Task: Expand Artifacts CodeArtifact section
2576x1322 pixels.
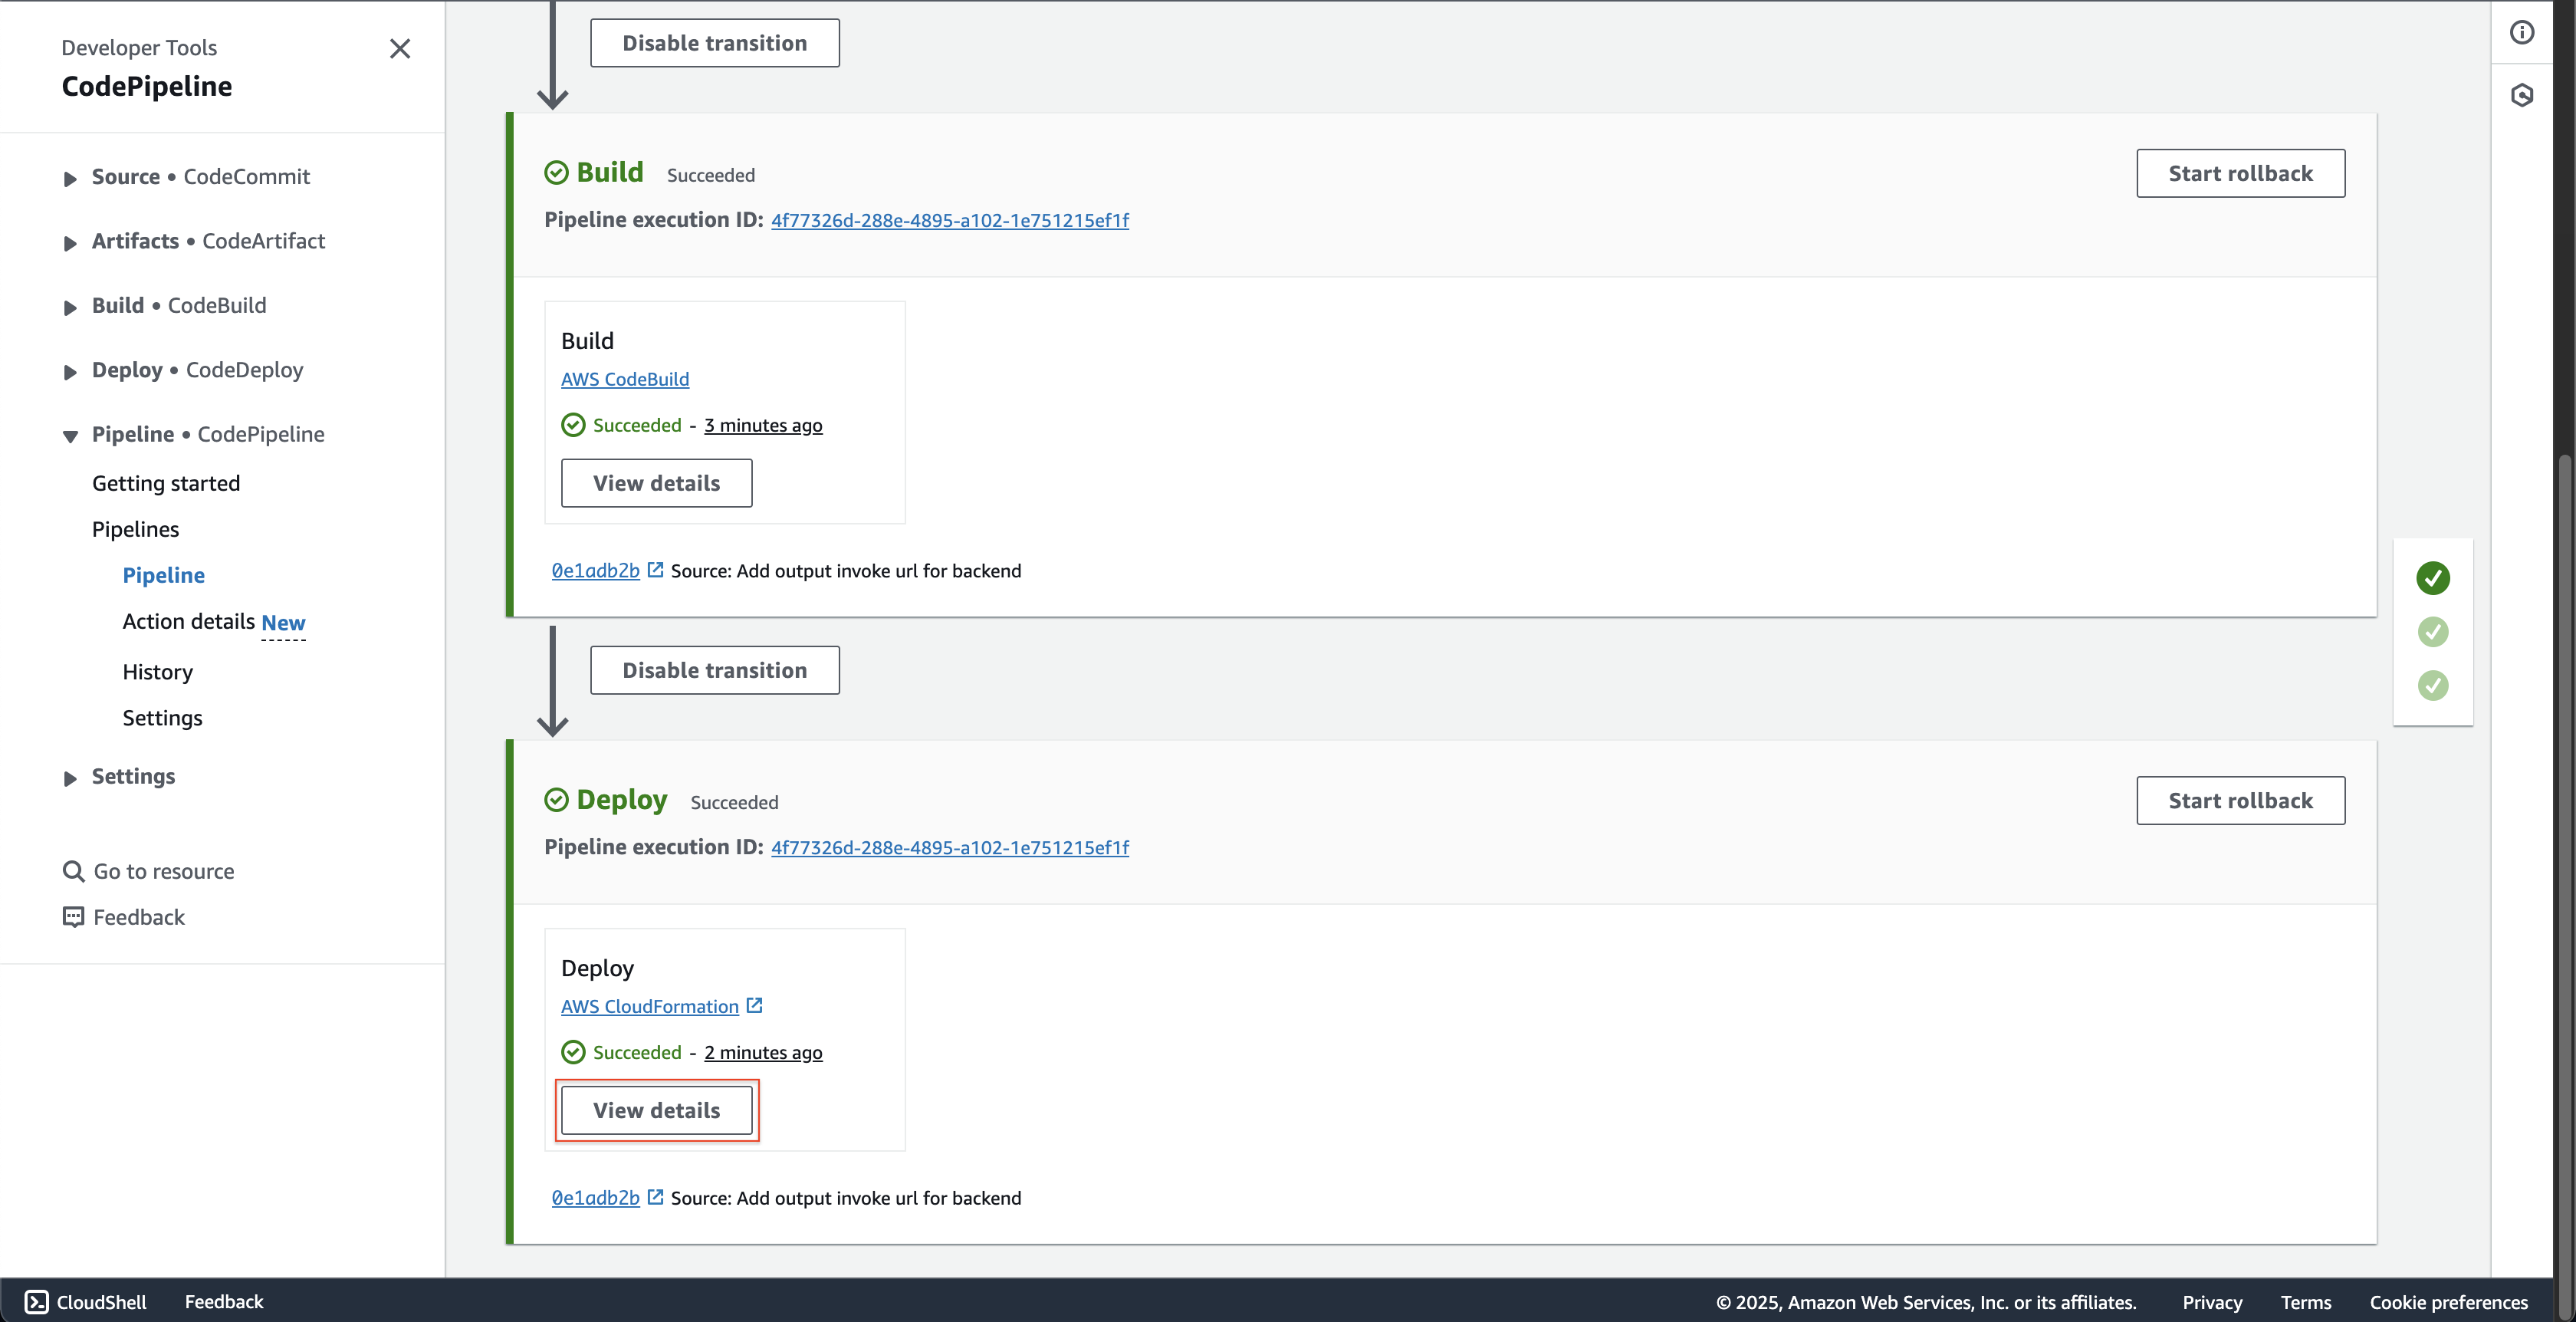Action: click(70, 243)
